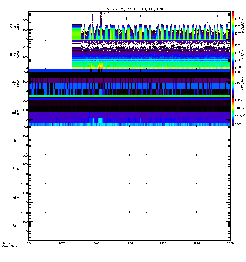The height and width of the screenshot is (262, 246).
Task: Select the 'thc fb 1' panel label
Action: tap(16, 198)
